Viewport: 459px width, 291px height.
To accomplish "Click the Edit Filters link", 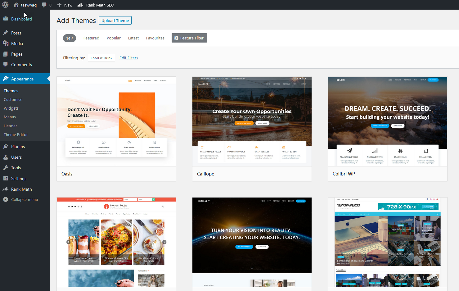I will coord(129,58).
